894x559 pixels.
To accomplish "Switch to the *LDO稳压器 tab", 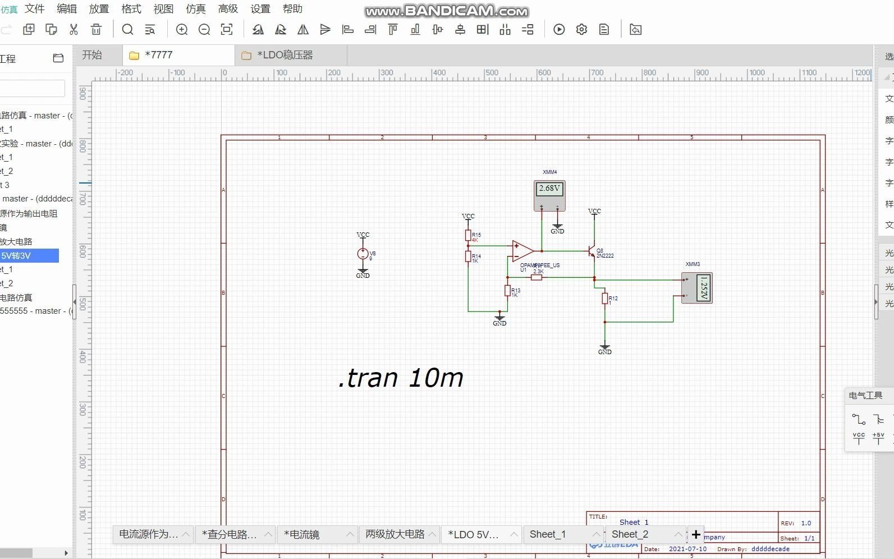I will pyautogui.click(x=291, y=55).
